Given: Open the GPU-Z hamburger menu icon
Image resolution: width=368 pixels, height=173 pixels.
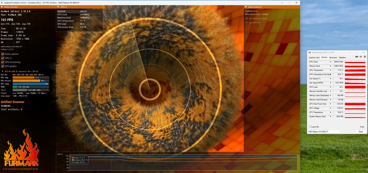Looking at the screenshot, I should tap(365, 57).
